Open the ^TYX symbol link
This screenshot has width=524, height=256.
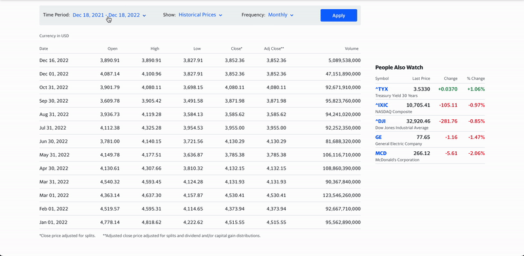coord(382,89)
